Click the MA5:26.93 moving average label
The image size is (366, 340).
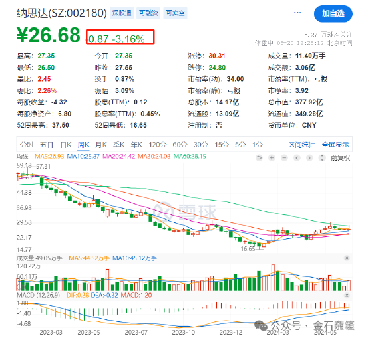pyautogui.click(x=49, y=156)
